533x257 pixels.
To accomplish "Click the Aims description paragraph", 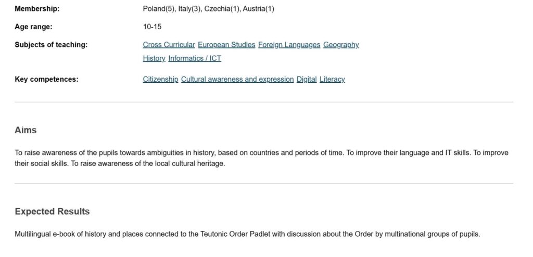I will 261,158.
